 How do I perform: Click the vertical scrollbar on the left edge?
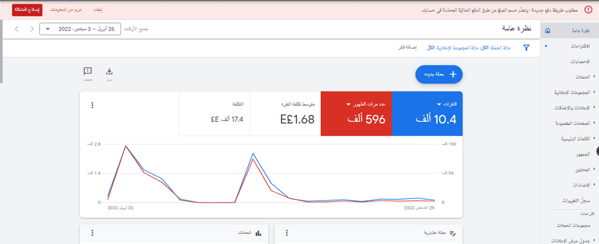[1, 51]
